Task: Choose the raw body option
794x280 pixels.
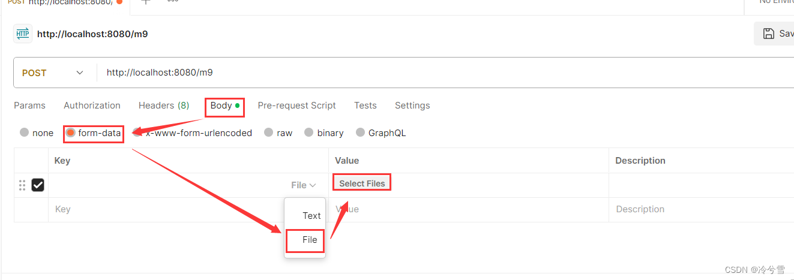Action: point(268,133)
